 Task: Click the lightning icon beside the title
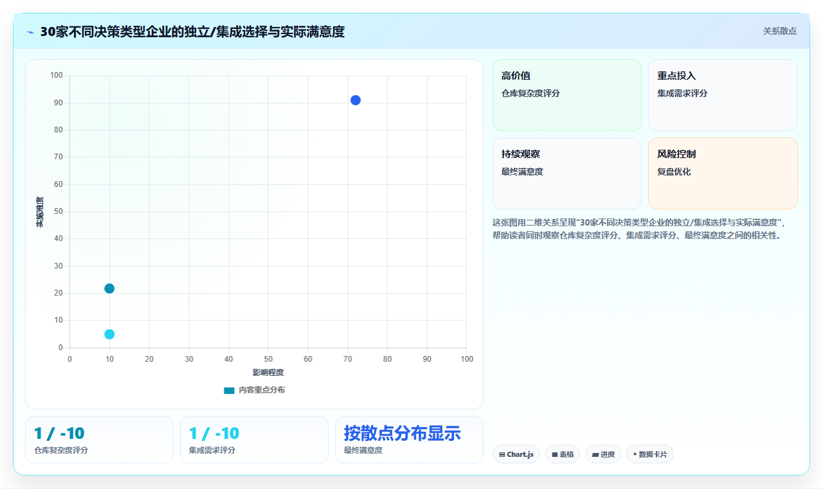click(31, 32)
